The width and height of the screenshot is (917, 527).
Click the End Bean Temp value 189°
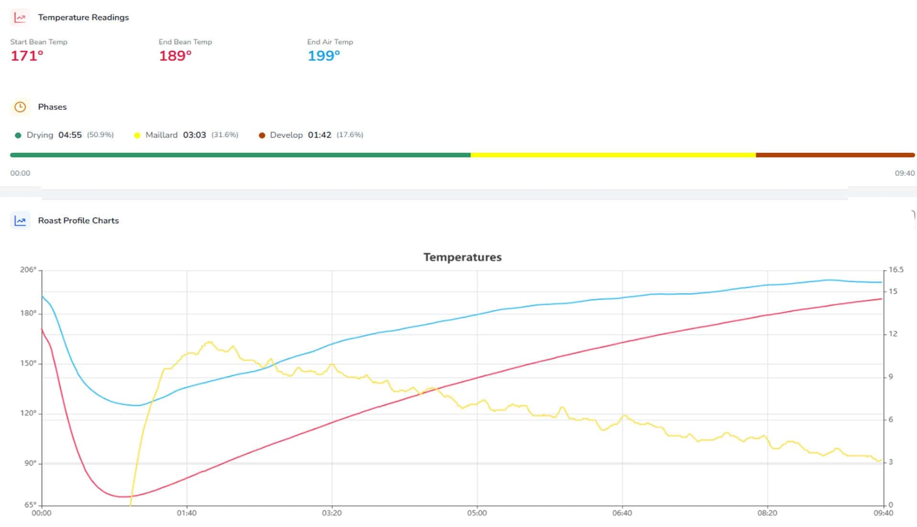[x=175, y=56]
